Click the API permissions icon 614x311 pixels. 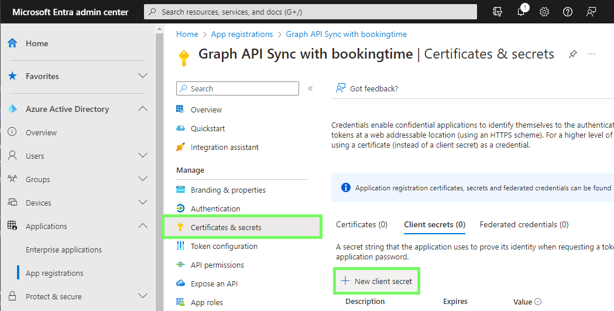pos(180,265)
